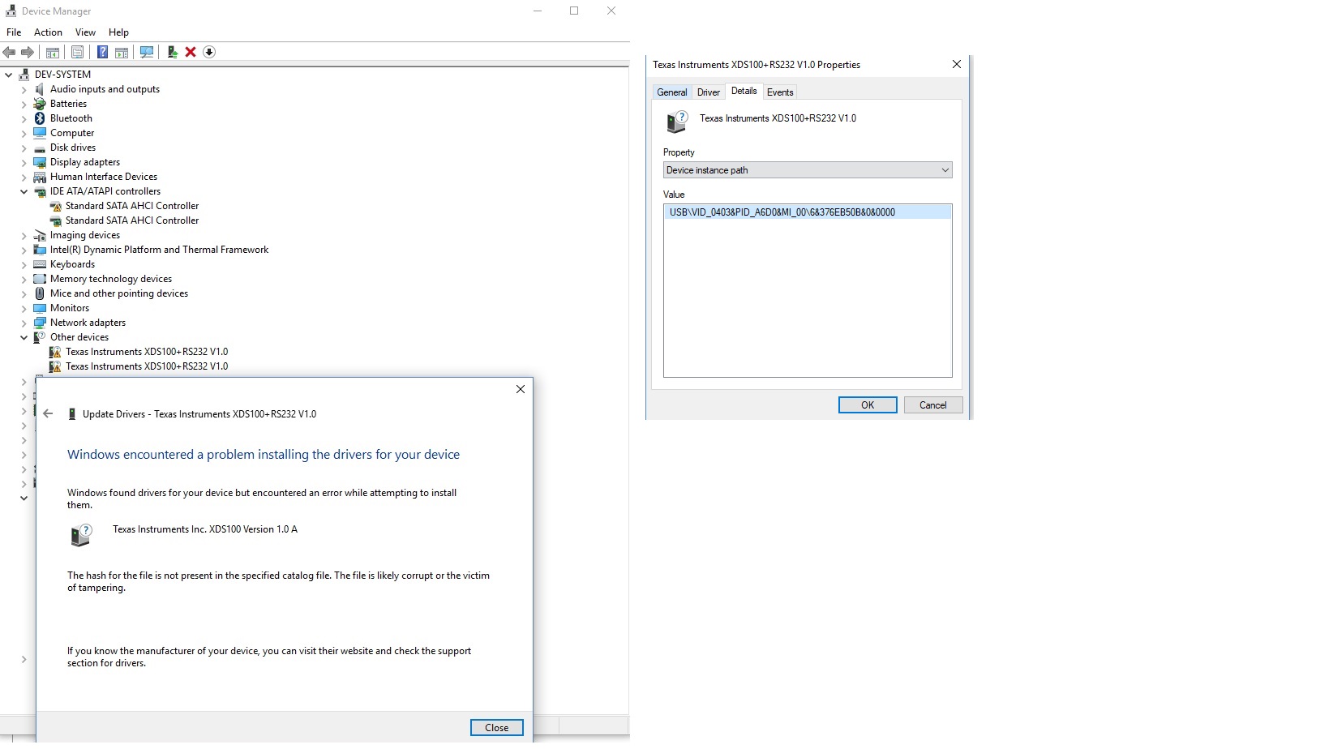Click the Human Interface Devices icon

(40, 177)
